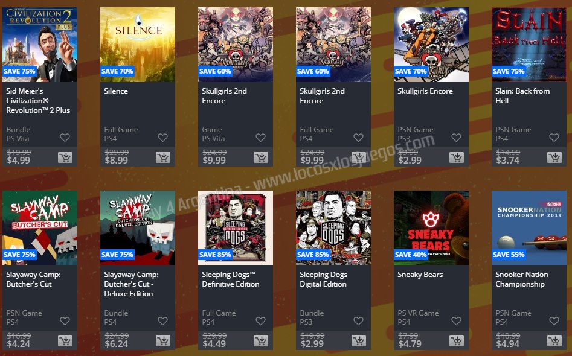This screenshot has height=356, width=572.
Task: Add Skullgirls Encore PS3 to cart
Action: click(x=457, y=157)
